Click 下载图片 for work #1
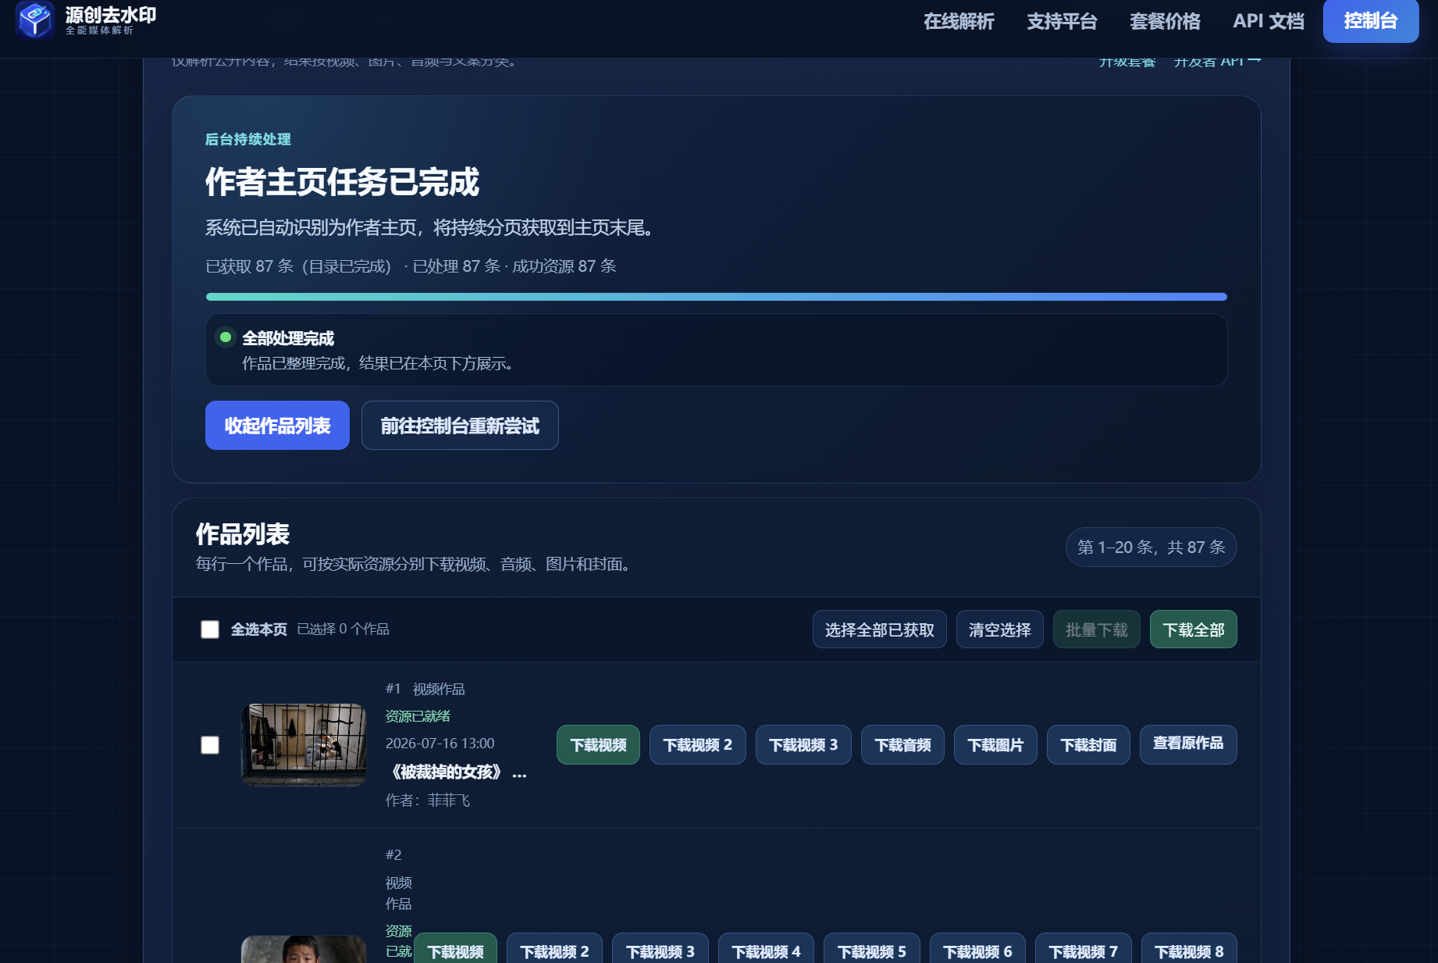 coord(995,745)
